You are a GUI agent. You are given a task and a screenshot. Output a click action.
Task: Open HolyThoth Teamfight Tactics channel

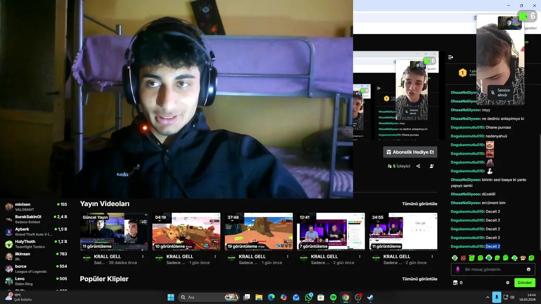(36, 244)
